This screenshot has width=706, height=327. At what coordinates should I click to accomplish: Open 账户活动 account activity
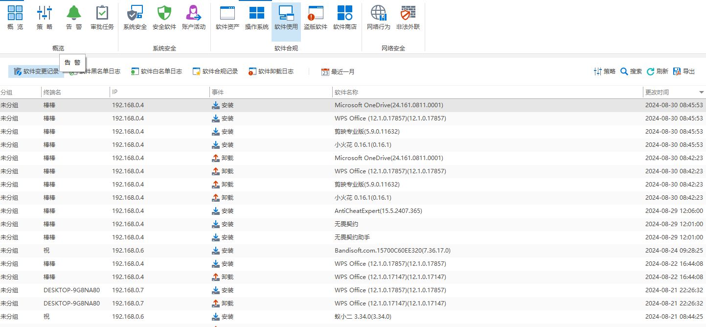(194, 18)
